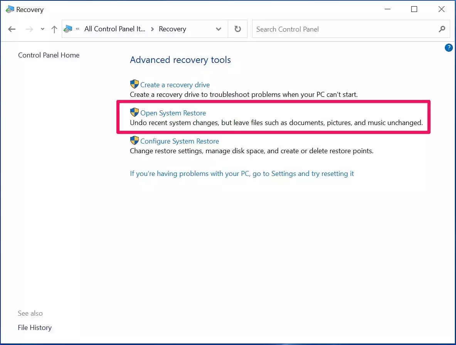The height and width of the screenshot is (345, 456).
Task: Focus the Search Control Panel field
Action: click(343, 29)
